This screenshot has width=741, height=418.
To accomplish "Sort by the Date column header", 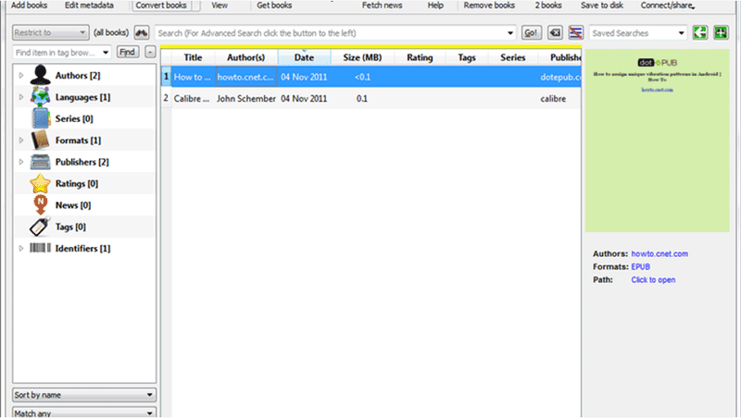I will [304, 57].
